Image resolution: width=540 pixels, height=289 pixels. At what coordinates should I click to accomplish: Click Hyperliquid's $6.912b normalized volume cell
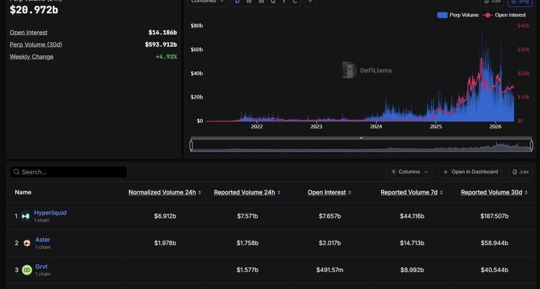point(165,217)
